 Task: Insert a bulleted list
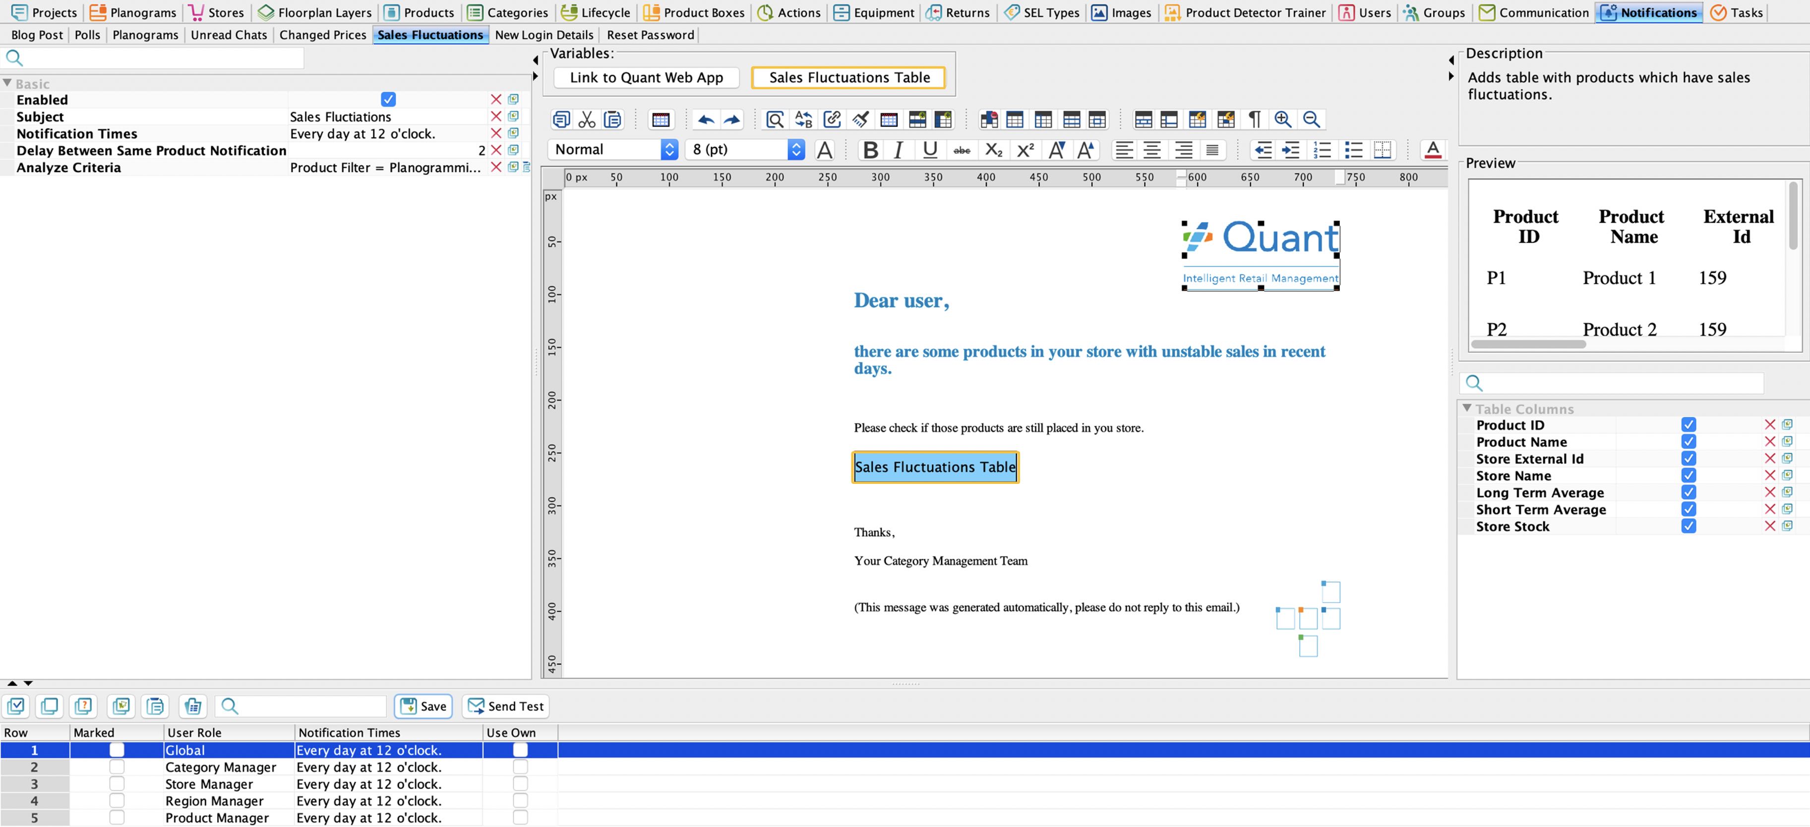(1353, 150)
